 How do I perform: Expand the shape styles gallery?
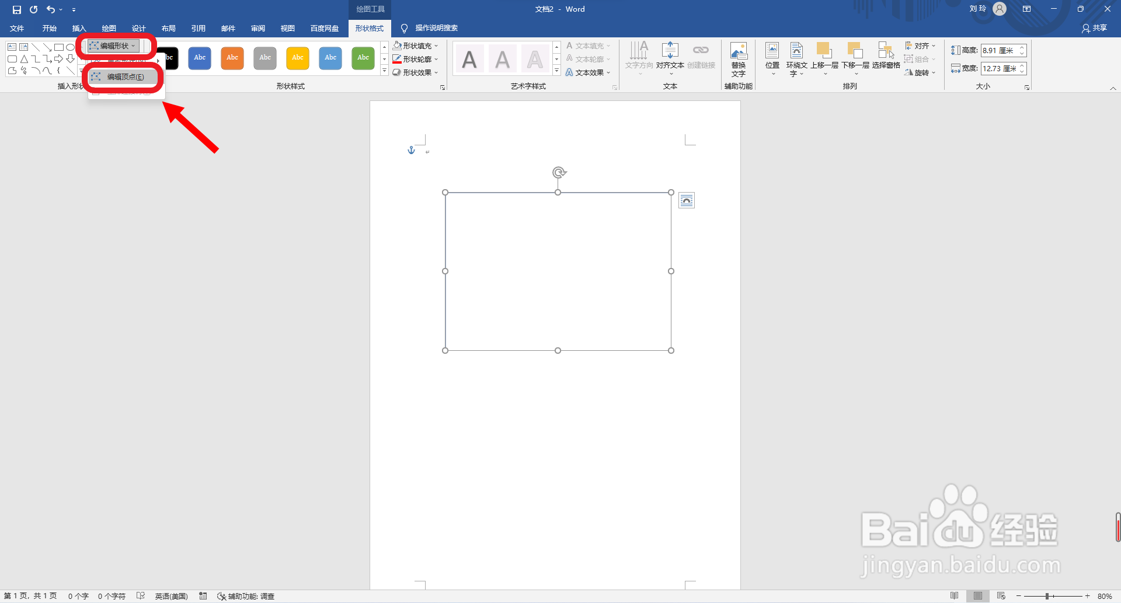point(384,71)
